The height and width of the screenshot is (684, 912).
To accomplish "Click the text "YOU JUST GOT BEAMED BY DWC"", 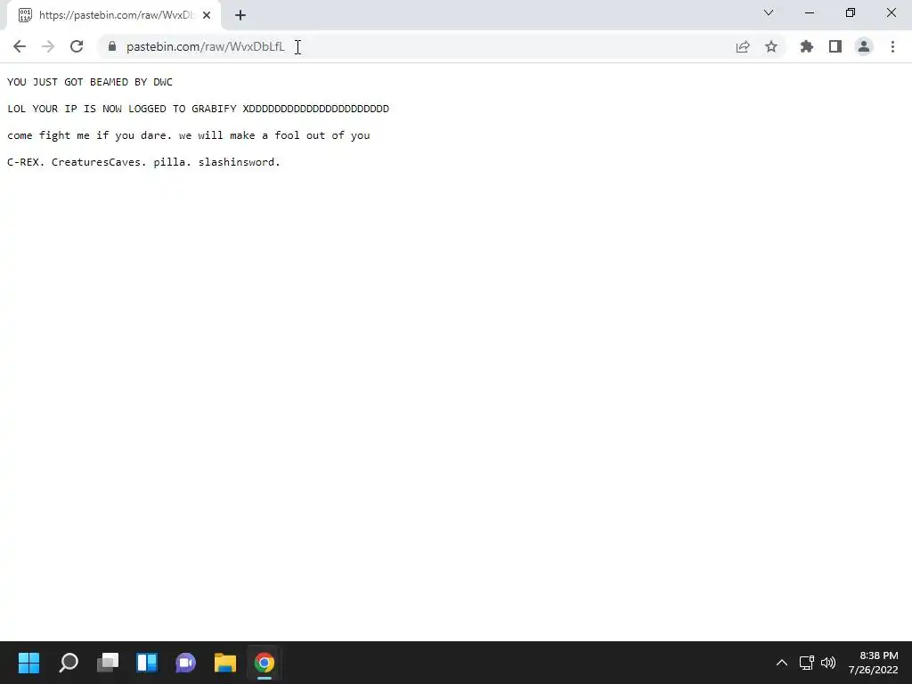I will 90,82.
